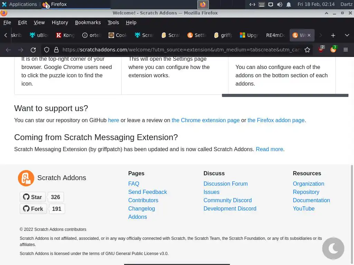Open the File menu
Screen dimensions: 354x265
pyautogui.click(x=7, y=22)
